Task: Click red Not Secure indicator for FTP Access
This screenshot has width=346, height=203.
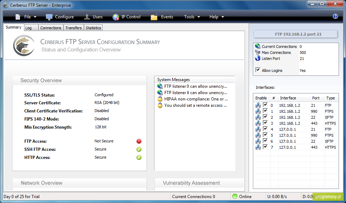Action: tap(139, 141)
